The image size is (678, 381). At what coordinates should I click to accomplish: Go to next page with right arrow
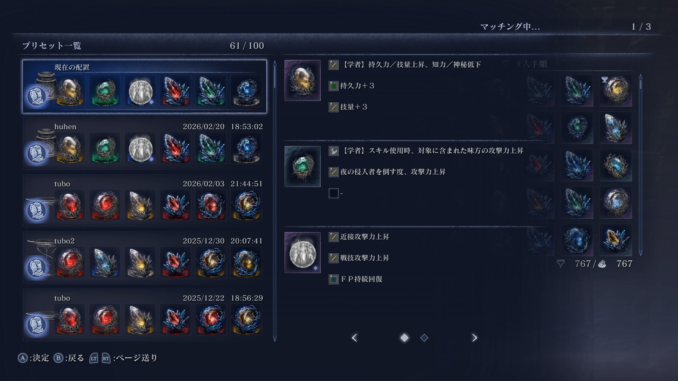(x=474, y=338)
